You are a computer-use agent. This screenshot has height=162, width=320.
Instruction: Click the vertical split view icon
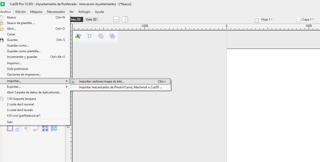point(125,20)
